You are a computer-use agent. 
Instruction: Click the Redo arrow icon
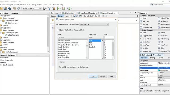[19, 8]
